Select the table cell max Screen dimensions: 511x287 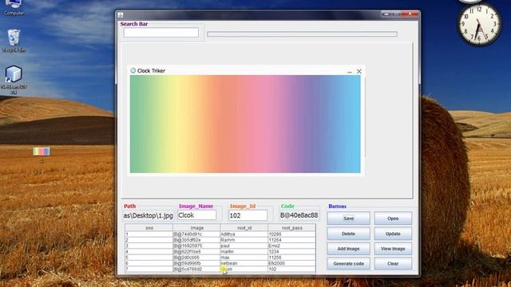244,258
